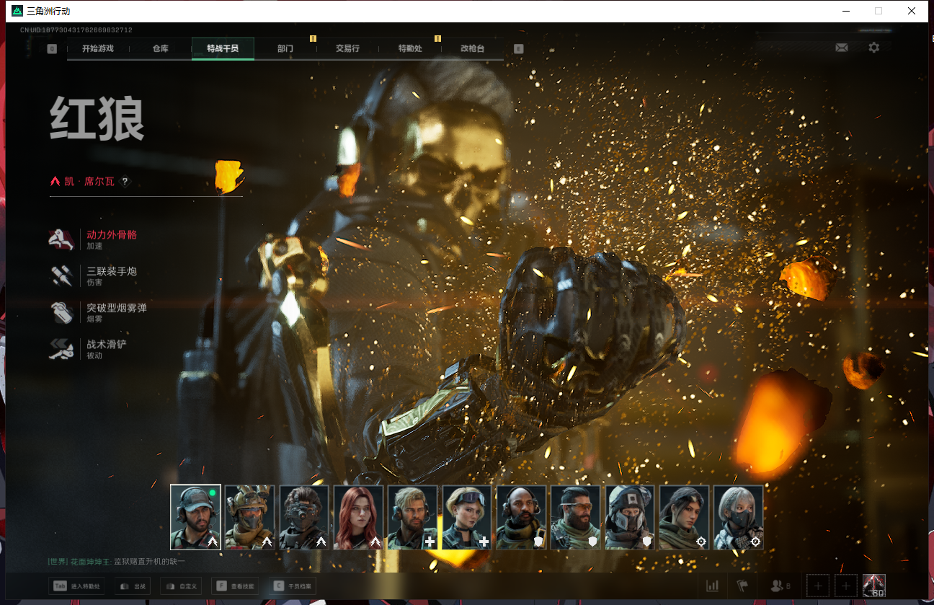The height and width of the screenshot is (605, 934).
Task: Go to the 交易行 tab
Action: tap(347, 48)
